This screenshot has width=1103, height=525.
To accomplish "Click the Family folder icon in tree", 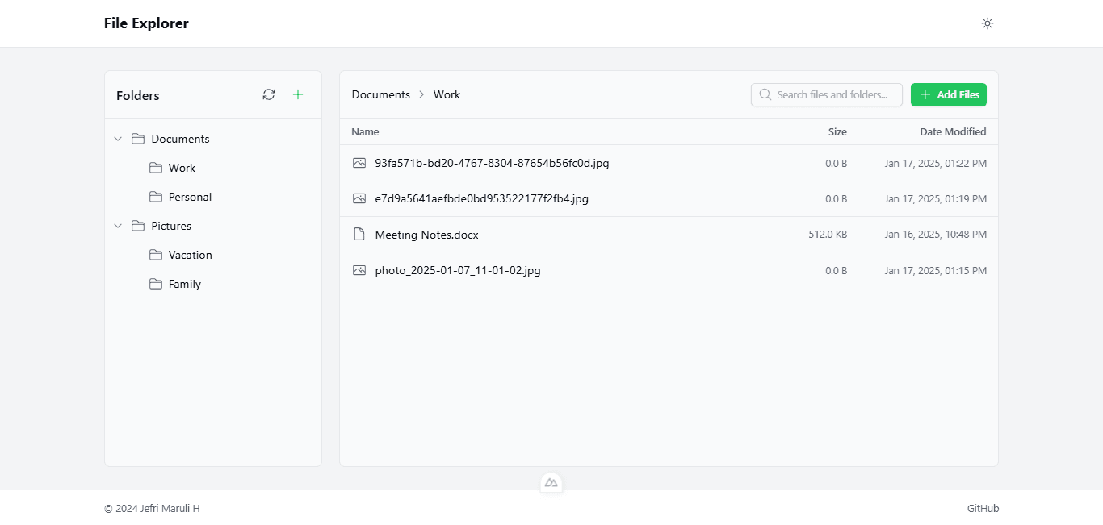I will 156,284.
